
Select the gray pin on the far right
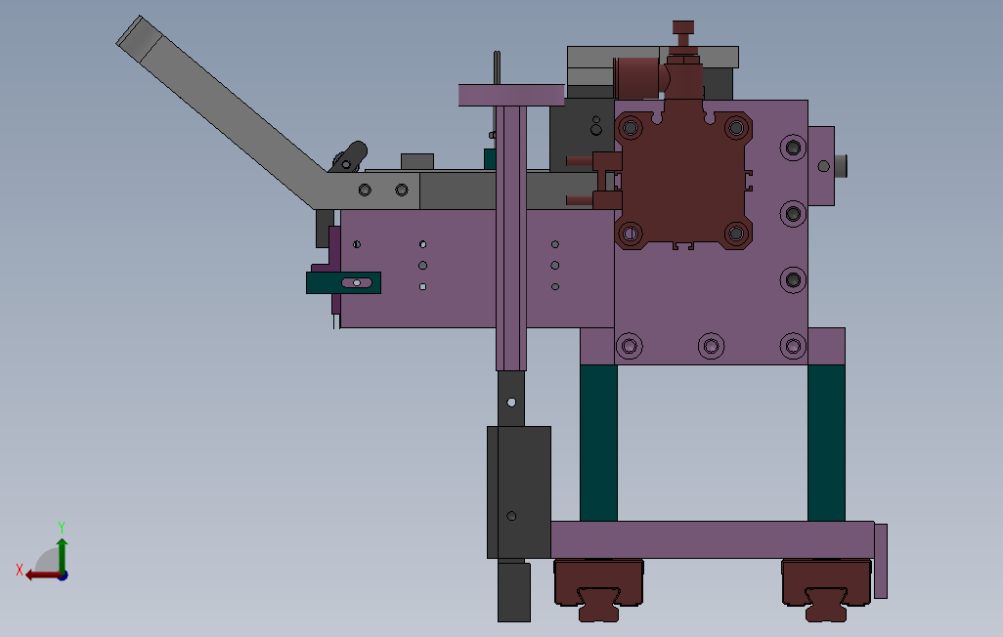(841, 166)
